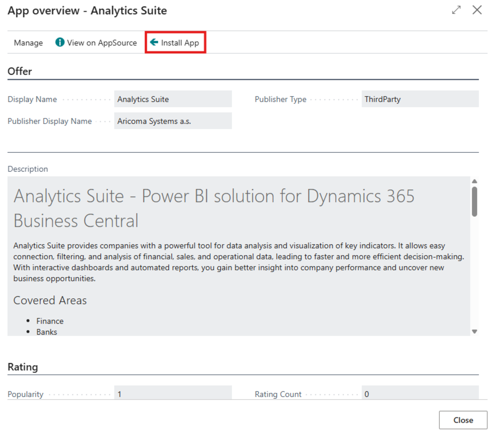Click the scrollbar down arrow in Description
The image size is (491, 435).
pyautogui.click(x=474, y=332)
